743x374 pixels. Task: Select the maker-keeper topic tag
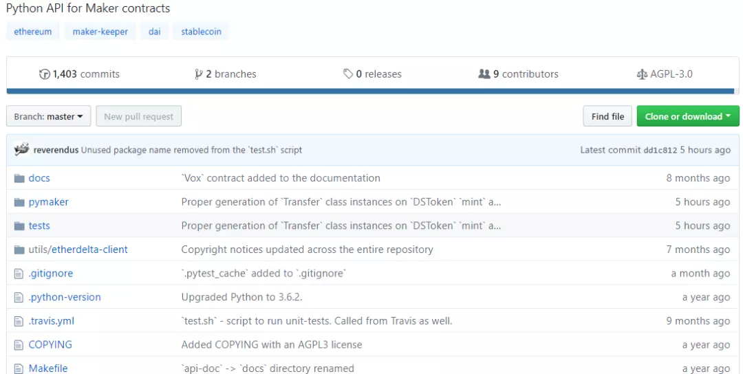tap(100, 32)
